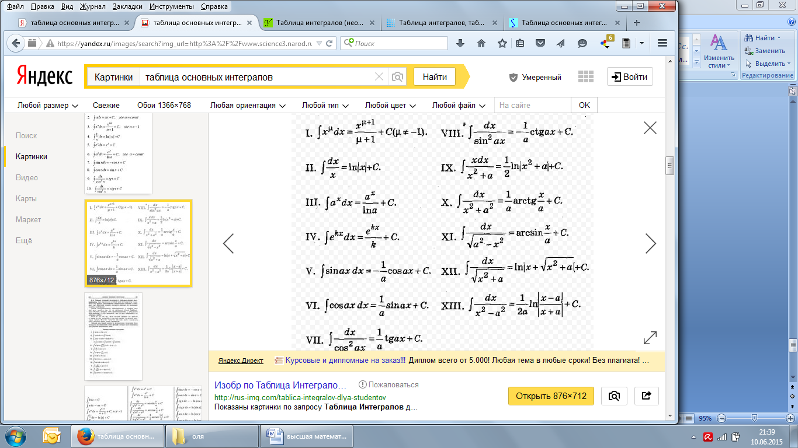Click the На сайте input field
The image size is (798, 448).
point(533,106)
